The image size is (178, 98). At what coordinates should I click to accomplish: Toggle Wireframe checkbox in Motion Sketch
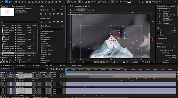pyautogui.click(x=170, y=55)
